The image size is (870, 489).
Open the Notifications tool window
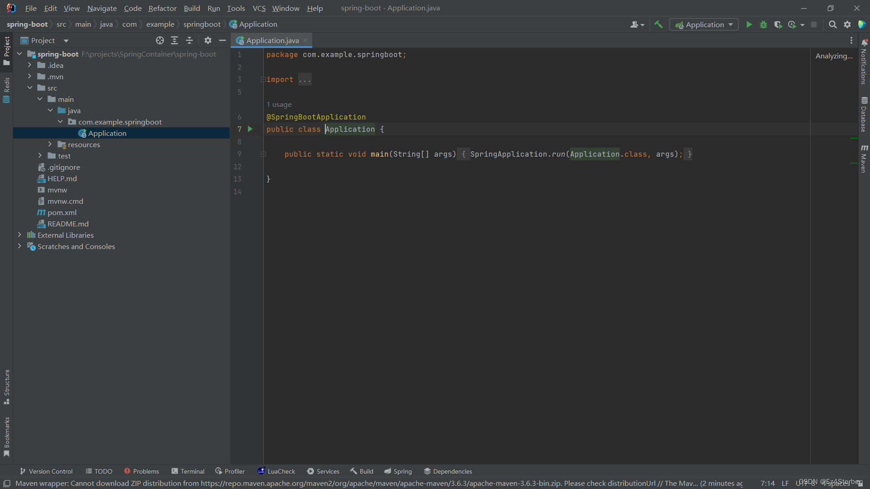[x=864, y=62]
